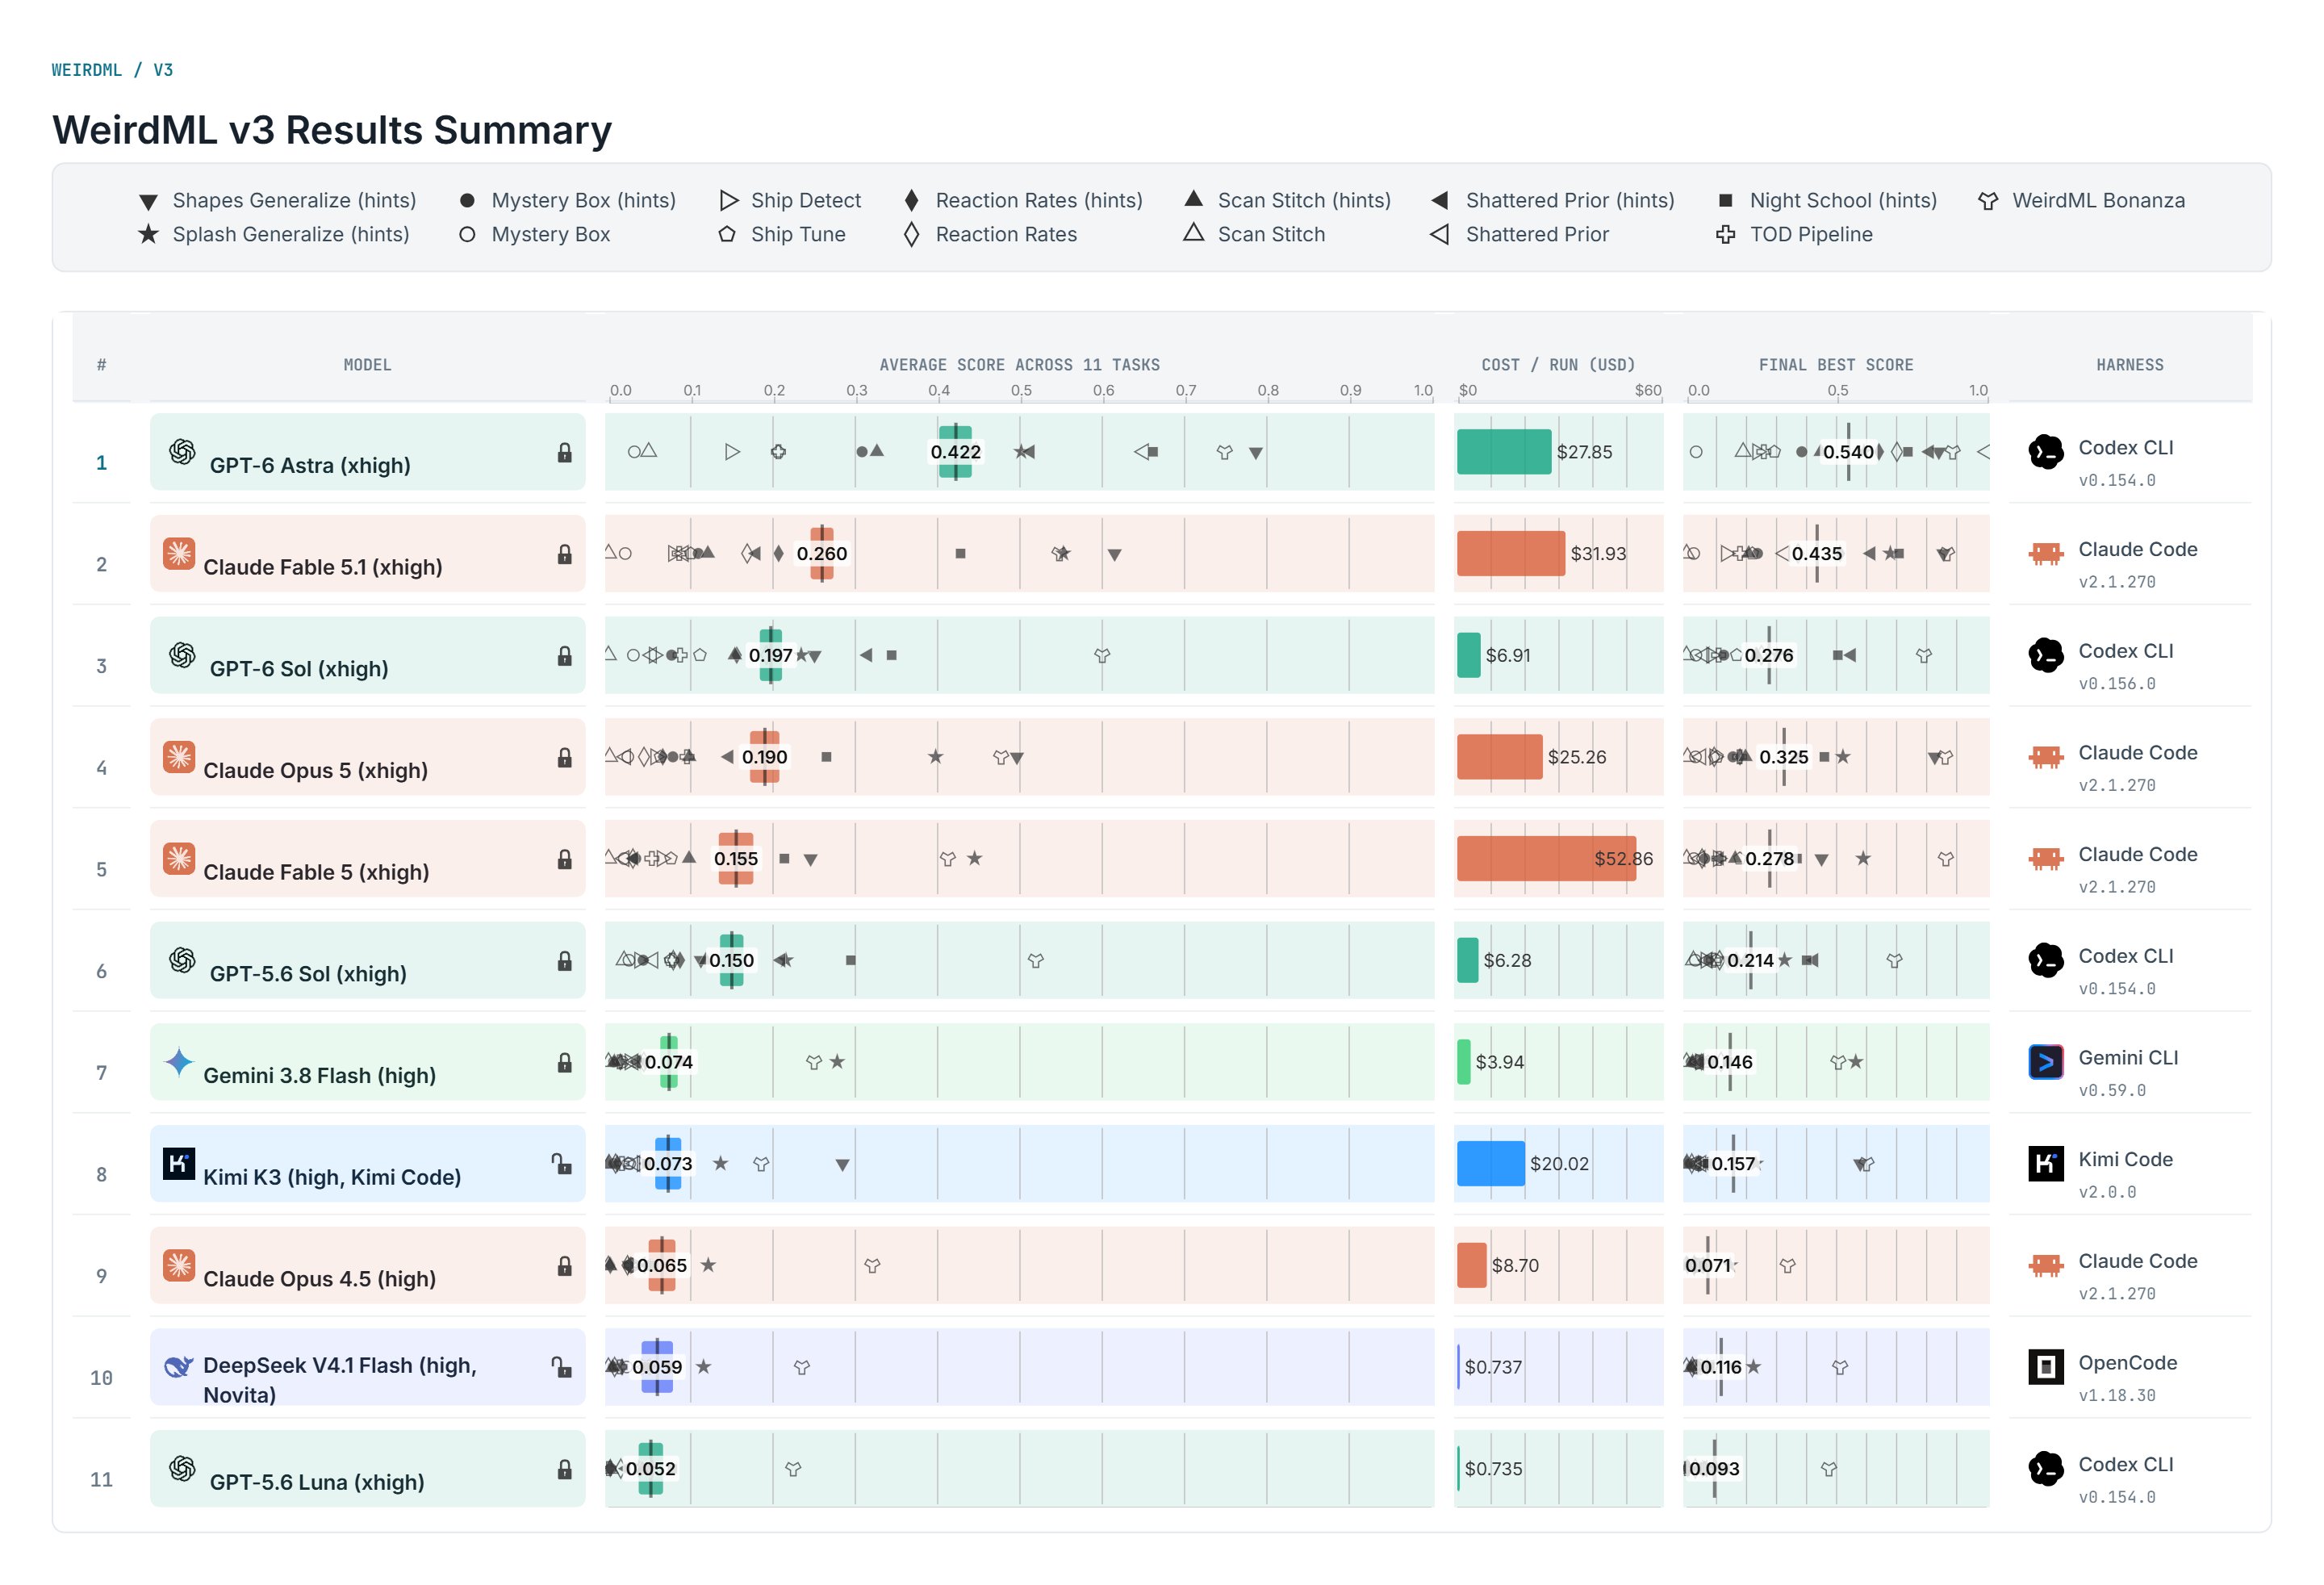Open the Claude Opus 5 (xhigh) model entry
This screenshot has width=2324, height=1585.
pos(367,757)
